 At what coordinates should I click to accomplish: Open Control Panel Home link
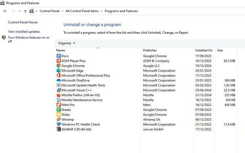point(23,22)
